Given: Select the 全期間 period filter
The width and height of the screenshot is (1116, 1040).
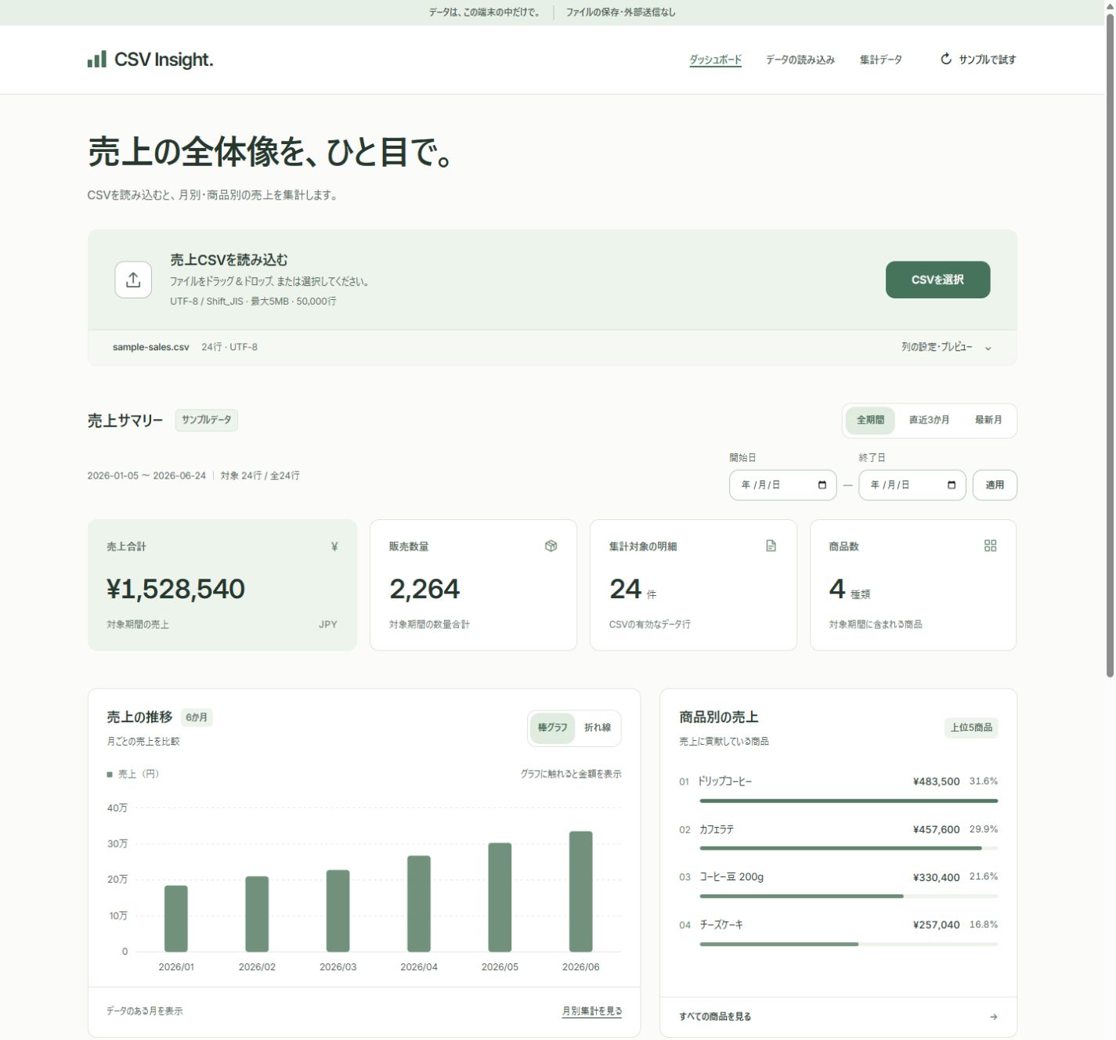Looking at the screenshot, I should [870, 420].
